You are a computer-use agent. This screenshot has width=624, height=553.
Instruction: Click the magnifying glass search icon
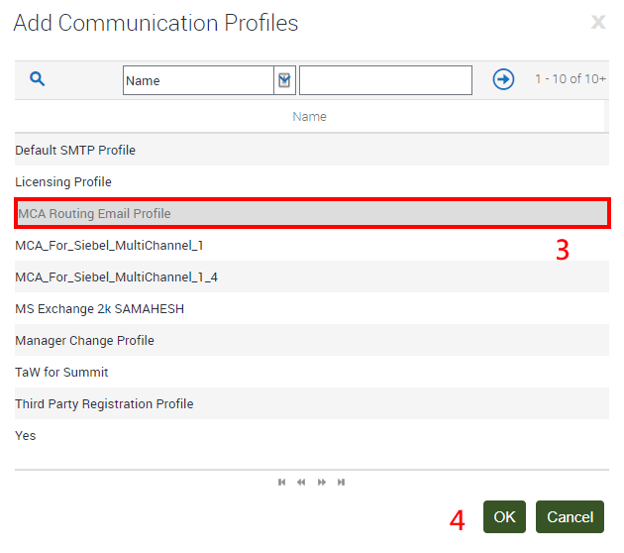point(37,79)
